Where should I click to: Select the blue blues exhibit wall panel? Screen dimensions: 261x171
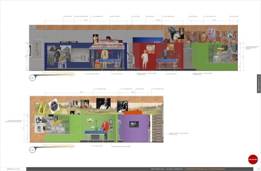[x=86, y=56]
